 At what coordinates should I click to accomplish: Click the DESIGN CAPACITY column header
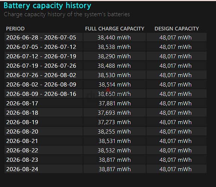[x=177, y=29]
